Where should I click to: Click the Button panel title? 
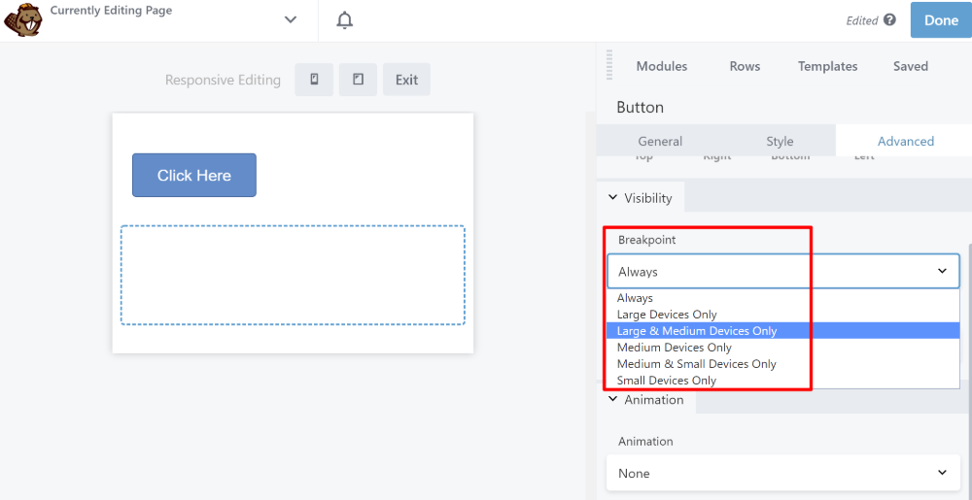click(640, 108)
